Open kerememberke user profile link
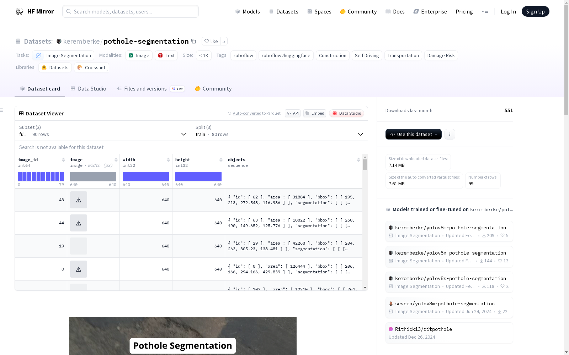Image resolution: width=569 pixels, height=355 pixels. point(81,41)
